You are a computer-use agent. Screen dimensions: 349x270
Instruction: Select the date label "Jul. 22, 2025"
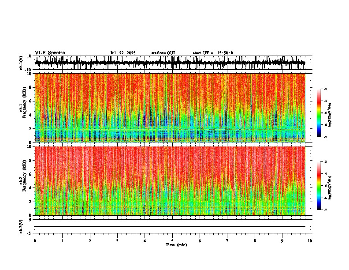click(x=123, y=53)
